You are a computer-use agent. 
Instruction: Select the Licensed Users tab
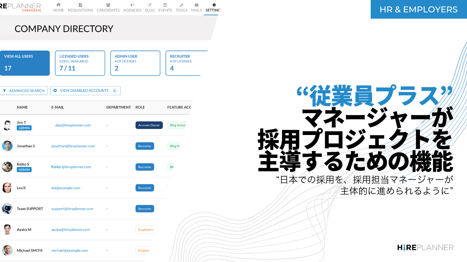80,63
